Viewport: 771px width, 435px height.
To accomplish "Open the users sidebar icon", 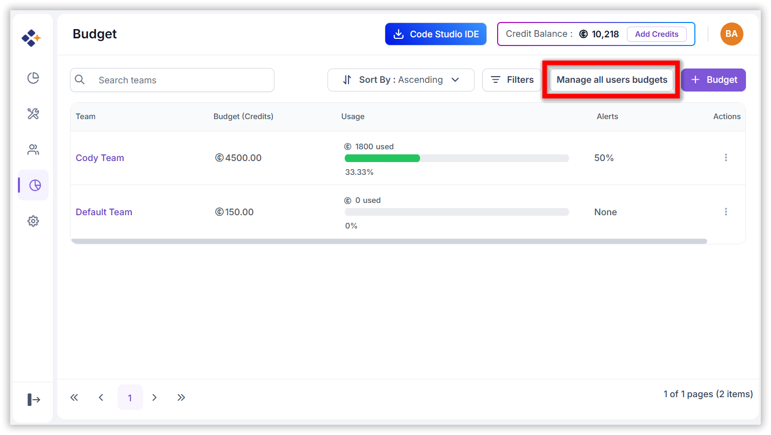I will pos(33,149).
